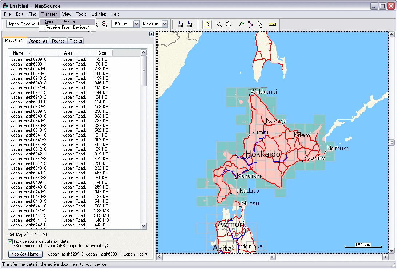
Task: Sort list by Name column header
Action: (x=35, y=53)
